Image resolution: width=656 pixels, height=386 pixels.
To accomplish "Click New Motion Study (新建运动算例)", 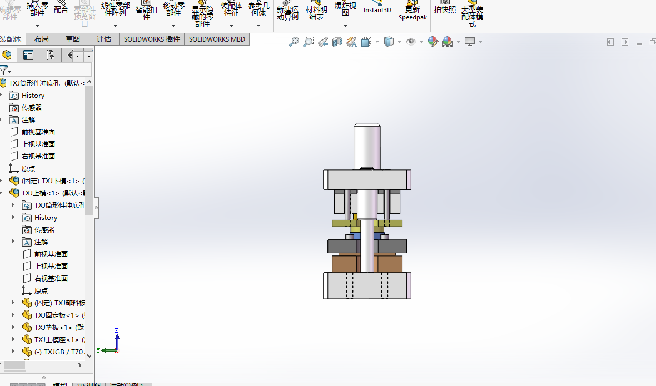I will click(287, 11).
